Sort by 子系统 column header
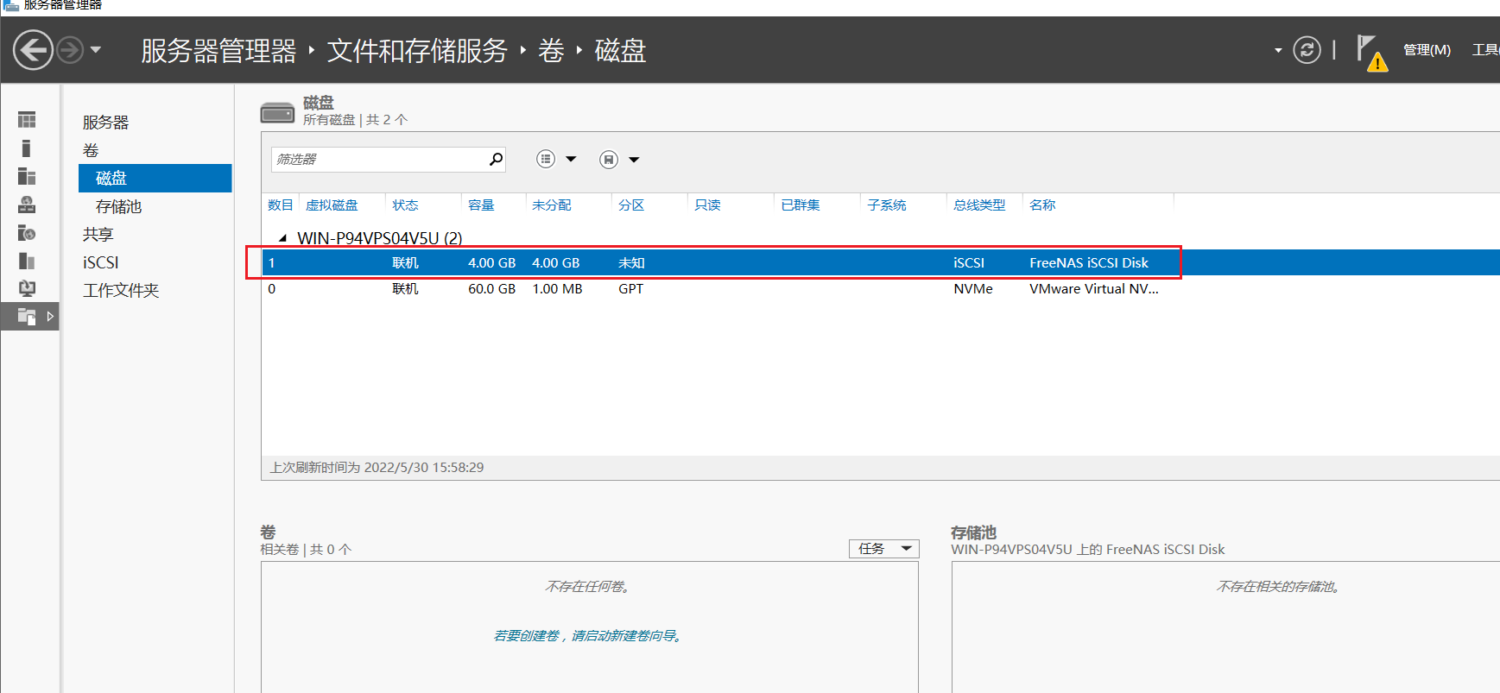 (x=887, y=205)
